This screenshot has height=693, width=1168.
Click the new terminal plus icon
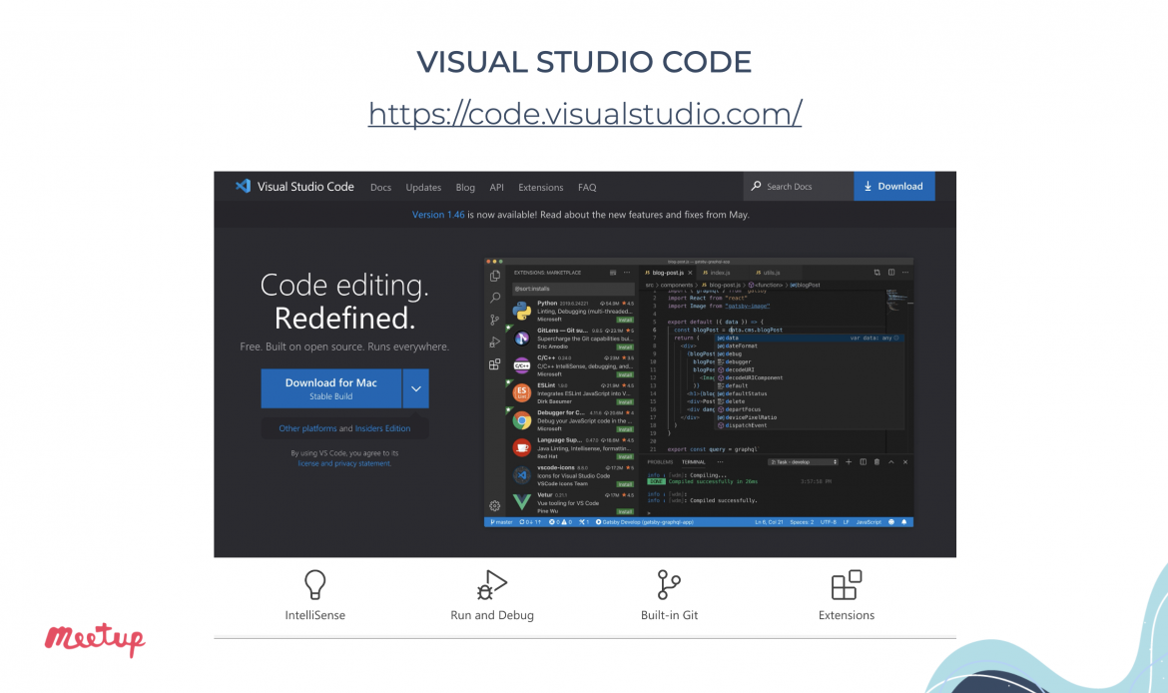[849, 462]
